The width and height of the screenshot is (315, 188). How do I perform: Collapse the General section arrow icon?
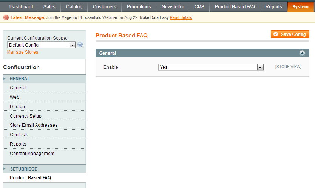click(x=302, y=53)
